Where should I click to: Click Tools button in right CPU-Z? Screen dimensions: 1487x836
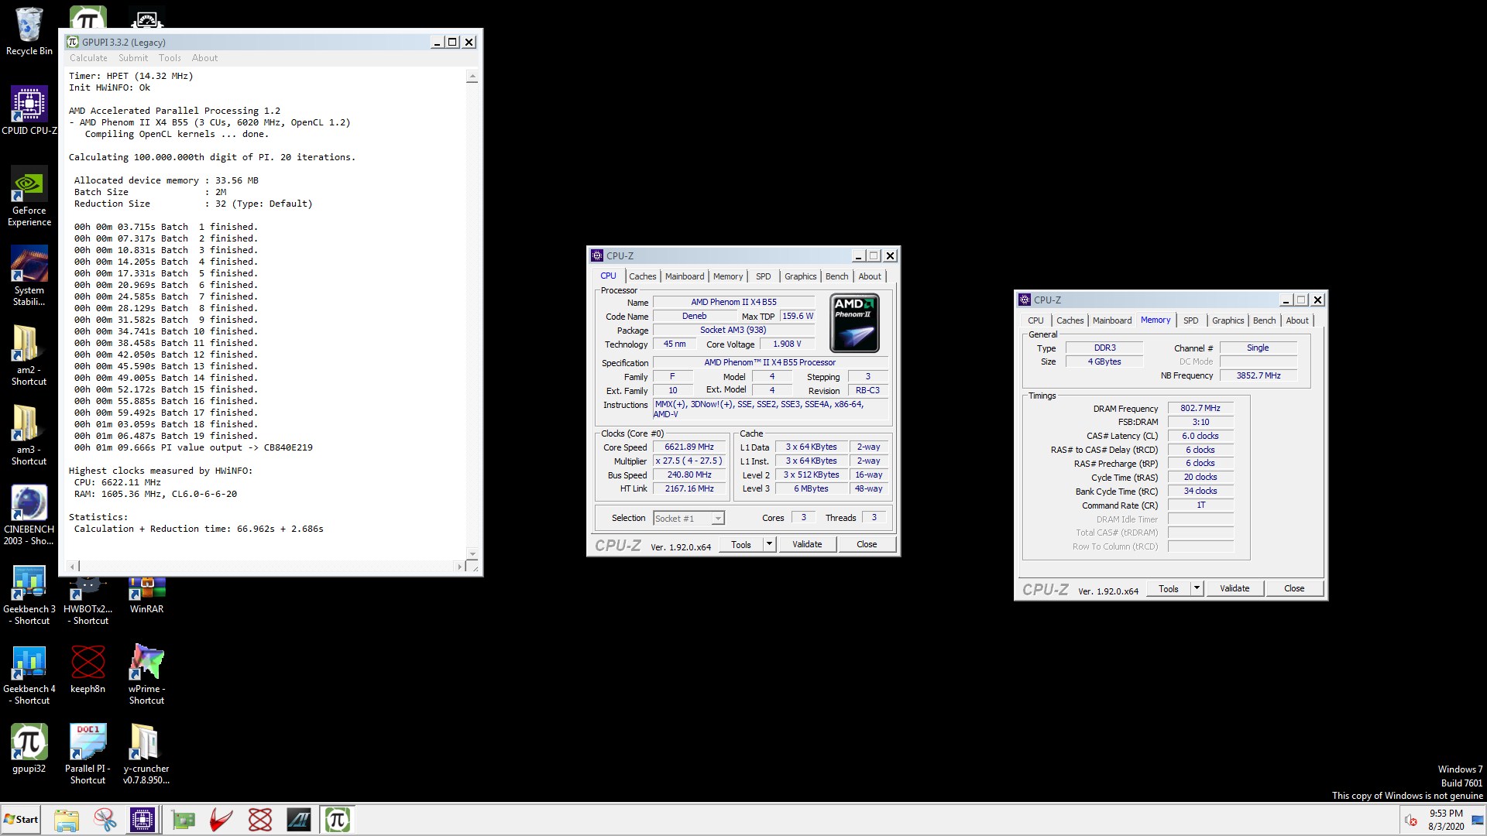pyautogui.click(x=1169, y=588)
